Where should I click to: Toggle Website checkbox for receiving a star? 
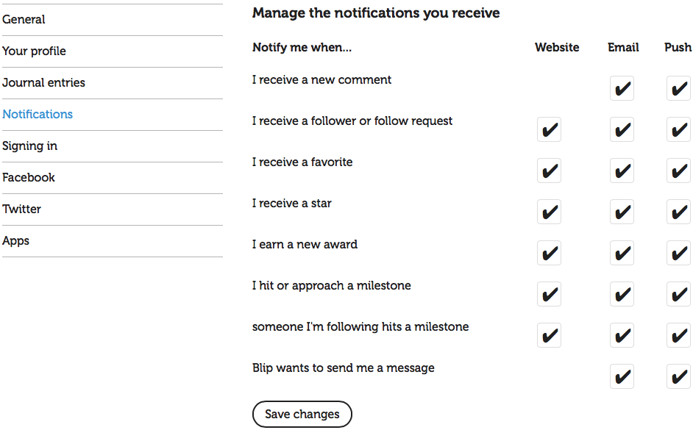click(549, 212)
